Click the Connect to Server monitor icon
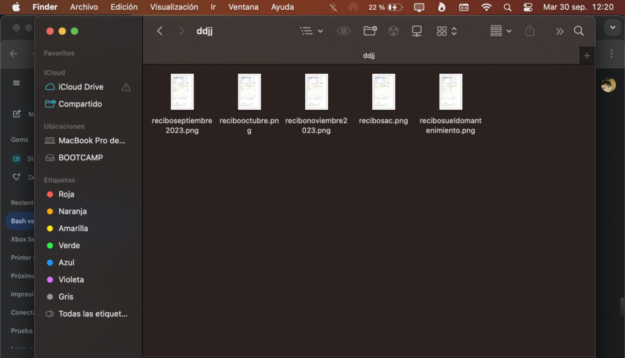625x358 pixels. (x=417, y=31)
